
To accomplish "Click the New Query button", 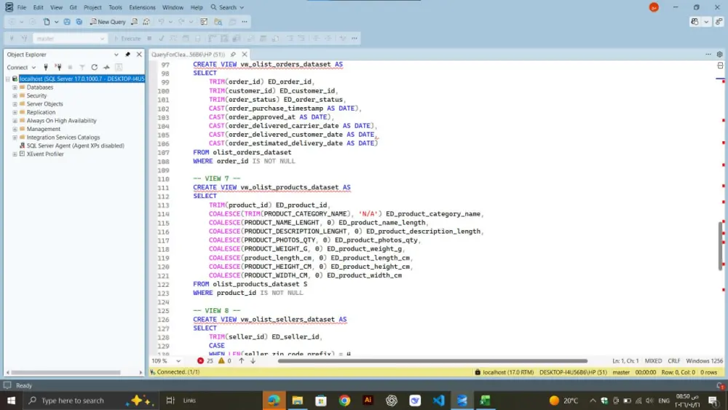I will pyautogui.click(x=108, y=22).
